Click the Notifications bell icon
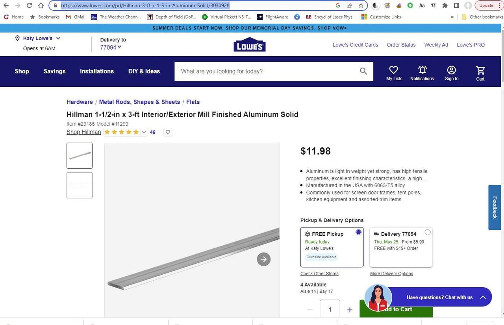 click(422, 70)
